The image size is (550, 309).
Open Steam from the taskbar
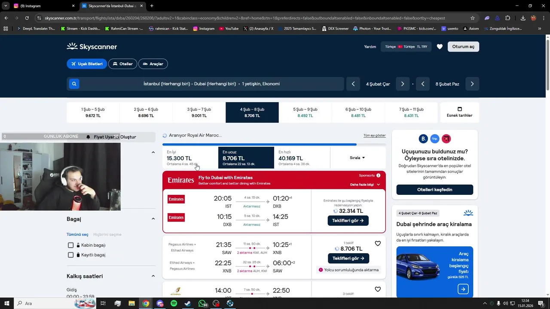click(x=188, y=303)
